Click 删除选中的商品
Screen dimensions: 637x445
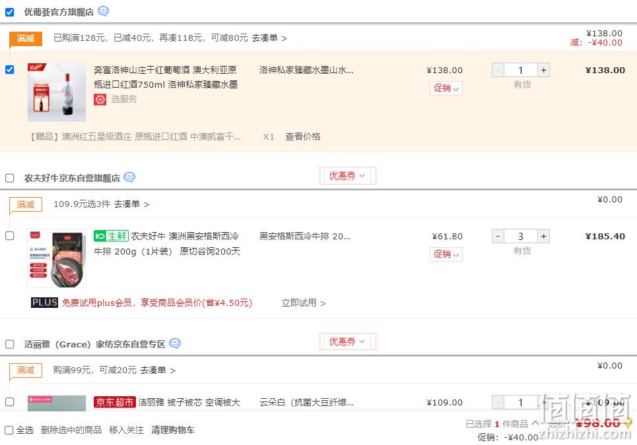coord(71,430)
